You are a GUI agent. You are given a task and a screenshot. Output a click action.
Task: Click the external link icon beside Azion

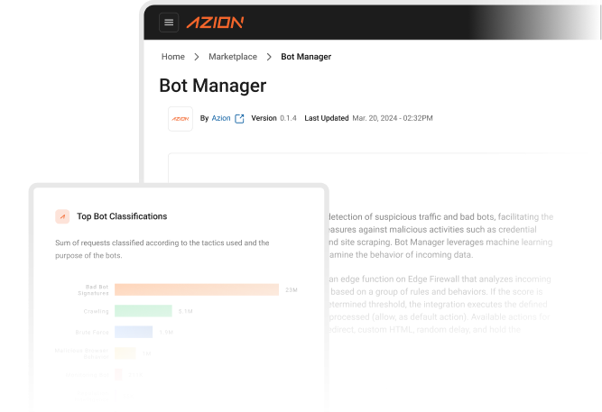(x=239, y=118)
